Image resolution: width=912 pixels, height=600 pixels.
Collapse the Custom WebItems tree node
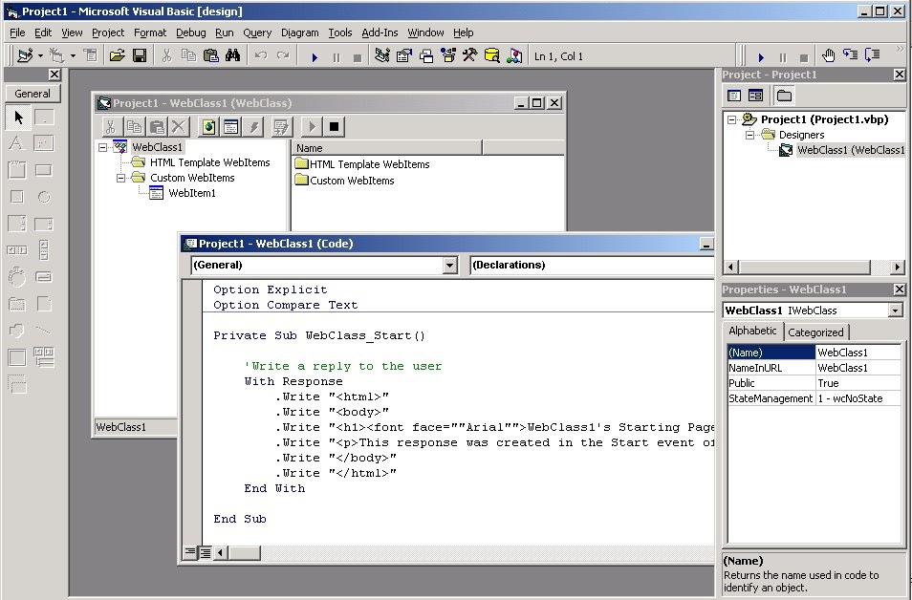point(121,178)
